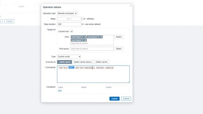This screenshot has width=203, height=114.
Task: Click the Name column header in Conditions
Action: 84,87
